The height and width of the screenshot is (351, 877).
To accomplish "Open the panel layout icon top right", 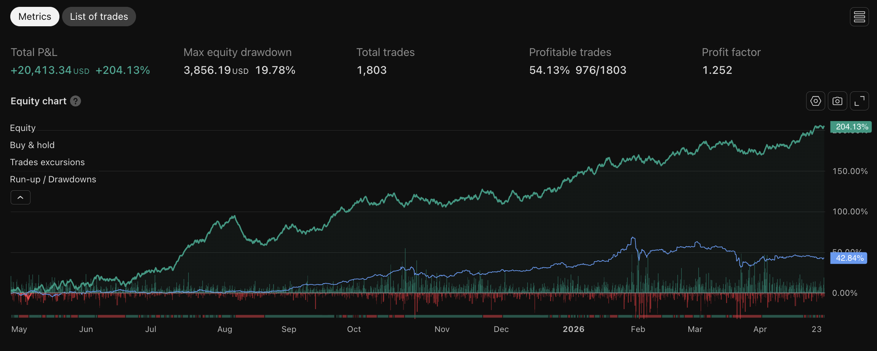I will click(859, 16).
